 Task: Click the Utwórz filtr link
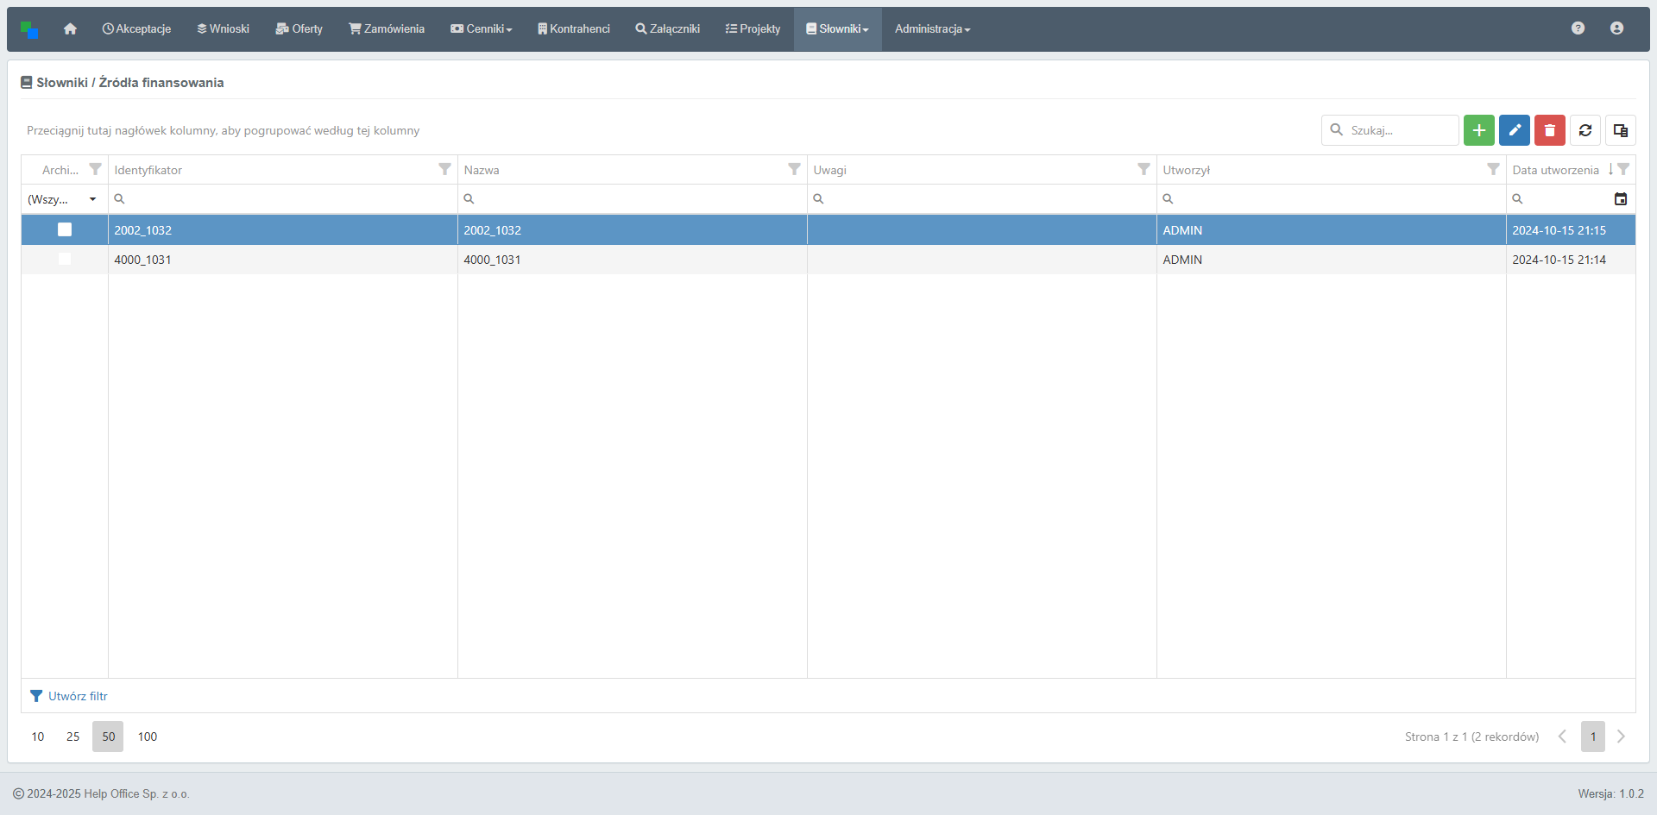point(78,696)
